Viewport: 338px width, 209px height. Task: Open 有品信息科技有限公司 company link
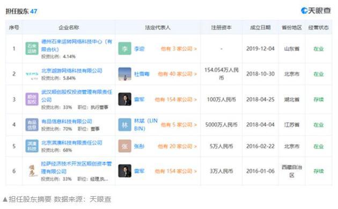67,122
